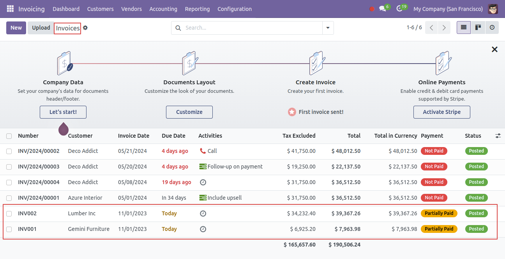Click Lumber Inc customer cell
This screenshot has width=505, height=259.
tap(82, 213)
